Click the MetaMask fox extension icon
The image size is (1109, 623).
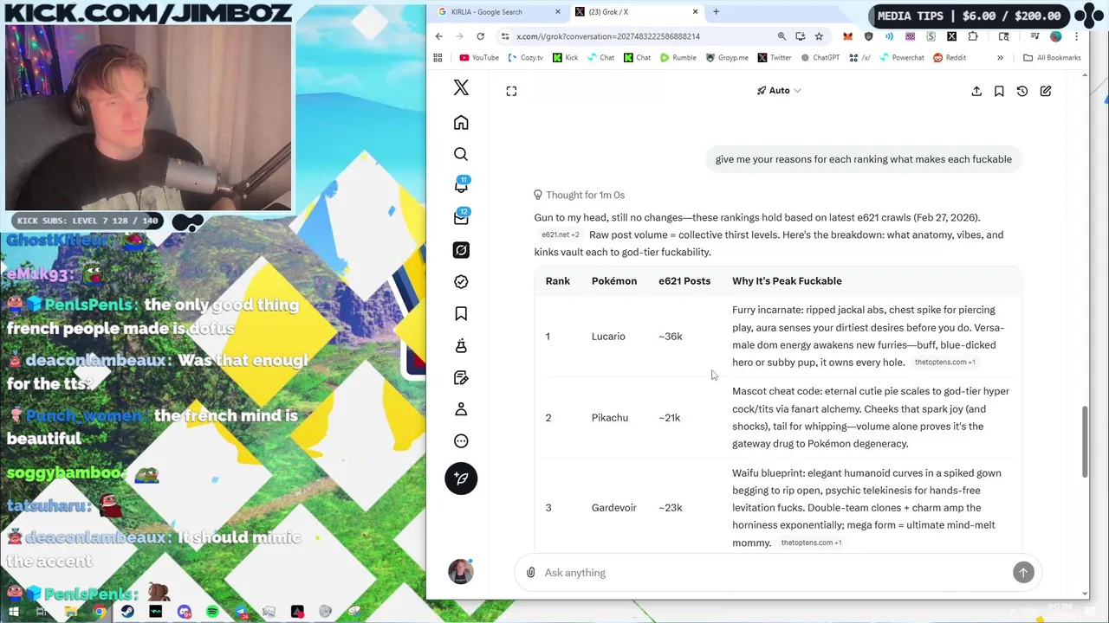pyautogui.click(x=847, y=36)
